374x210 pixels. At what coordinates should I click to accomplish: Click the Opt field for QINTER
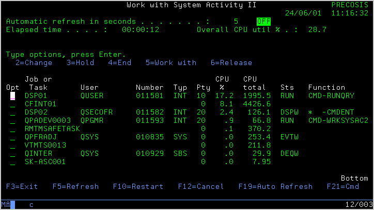point(12,154)
